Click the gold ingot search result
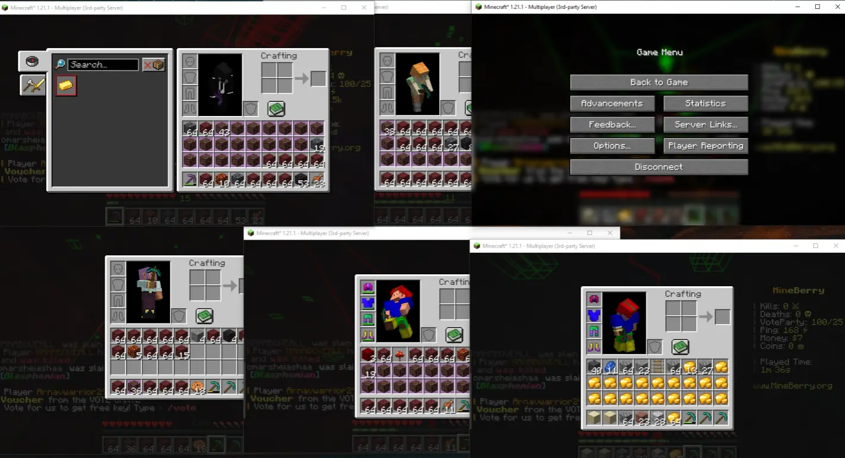The height and width of the screenshot is (458, 845). 66,86
